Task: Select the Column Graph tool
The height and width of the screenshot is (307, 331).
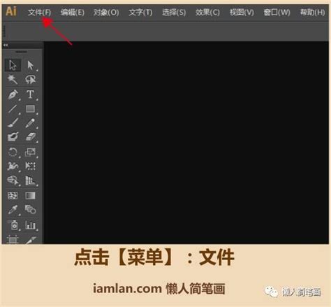Action: click(31, 225)
